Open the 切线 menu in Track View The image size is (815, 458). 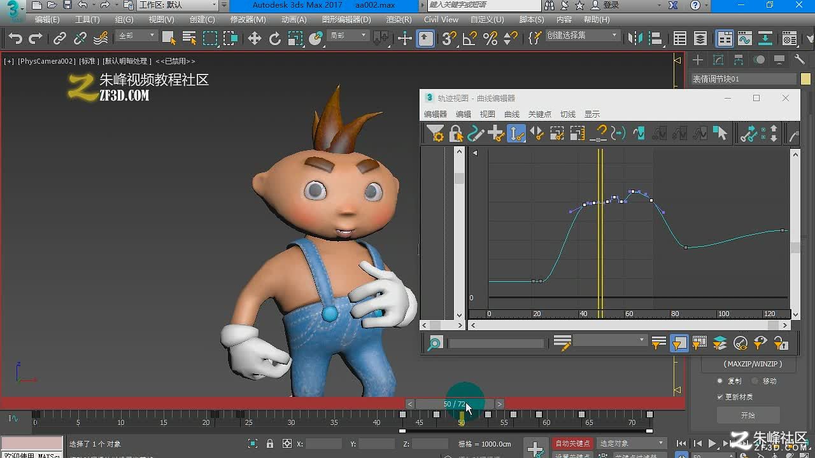click(568, 114)
